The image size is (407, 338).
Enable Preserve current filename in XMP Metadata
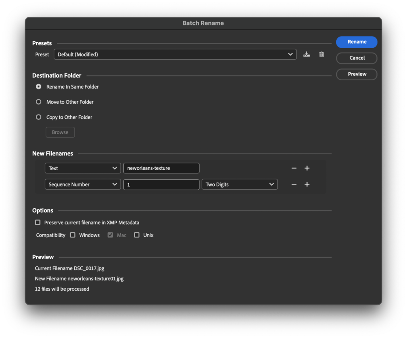pyautogui.click(x=38, y=223)
